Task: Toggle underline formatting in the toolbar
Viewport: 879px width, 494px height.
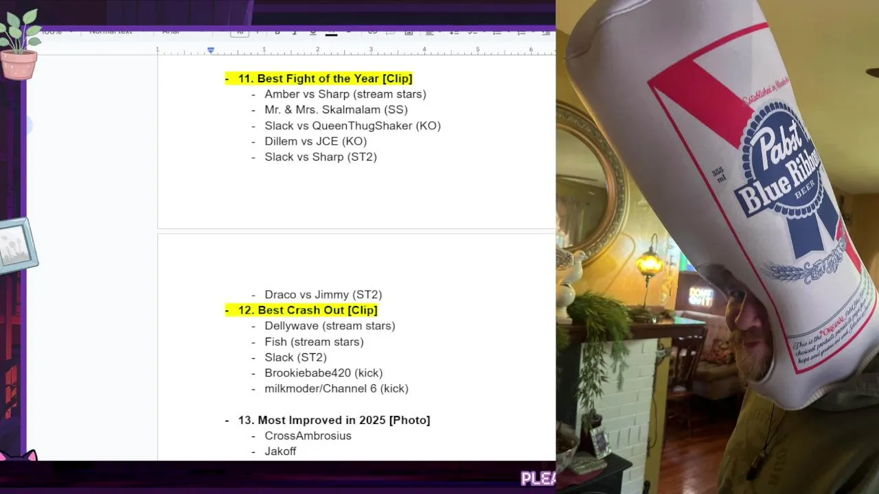Action: point(313,32)
